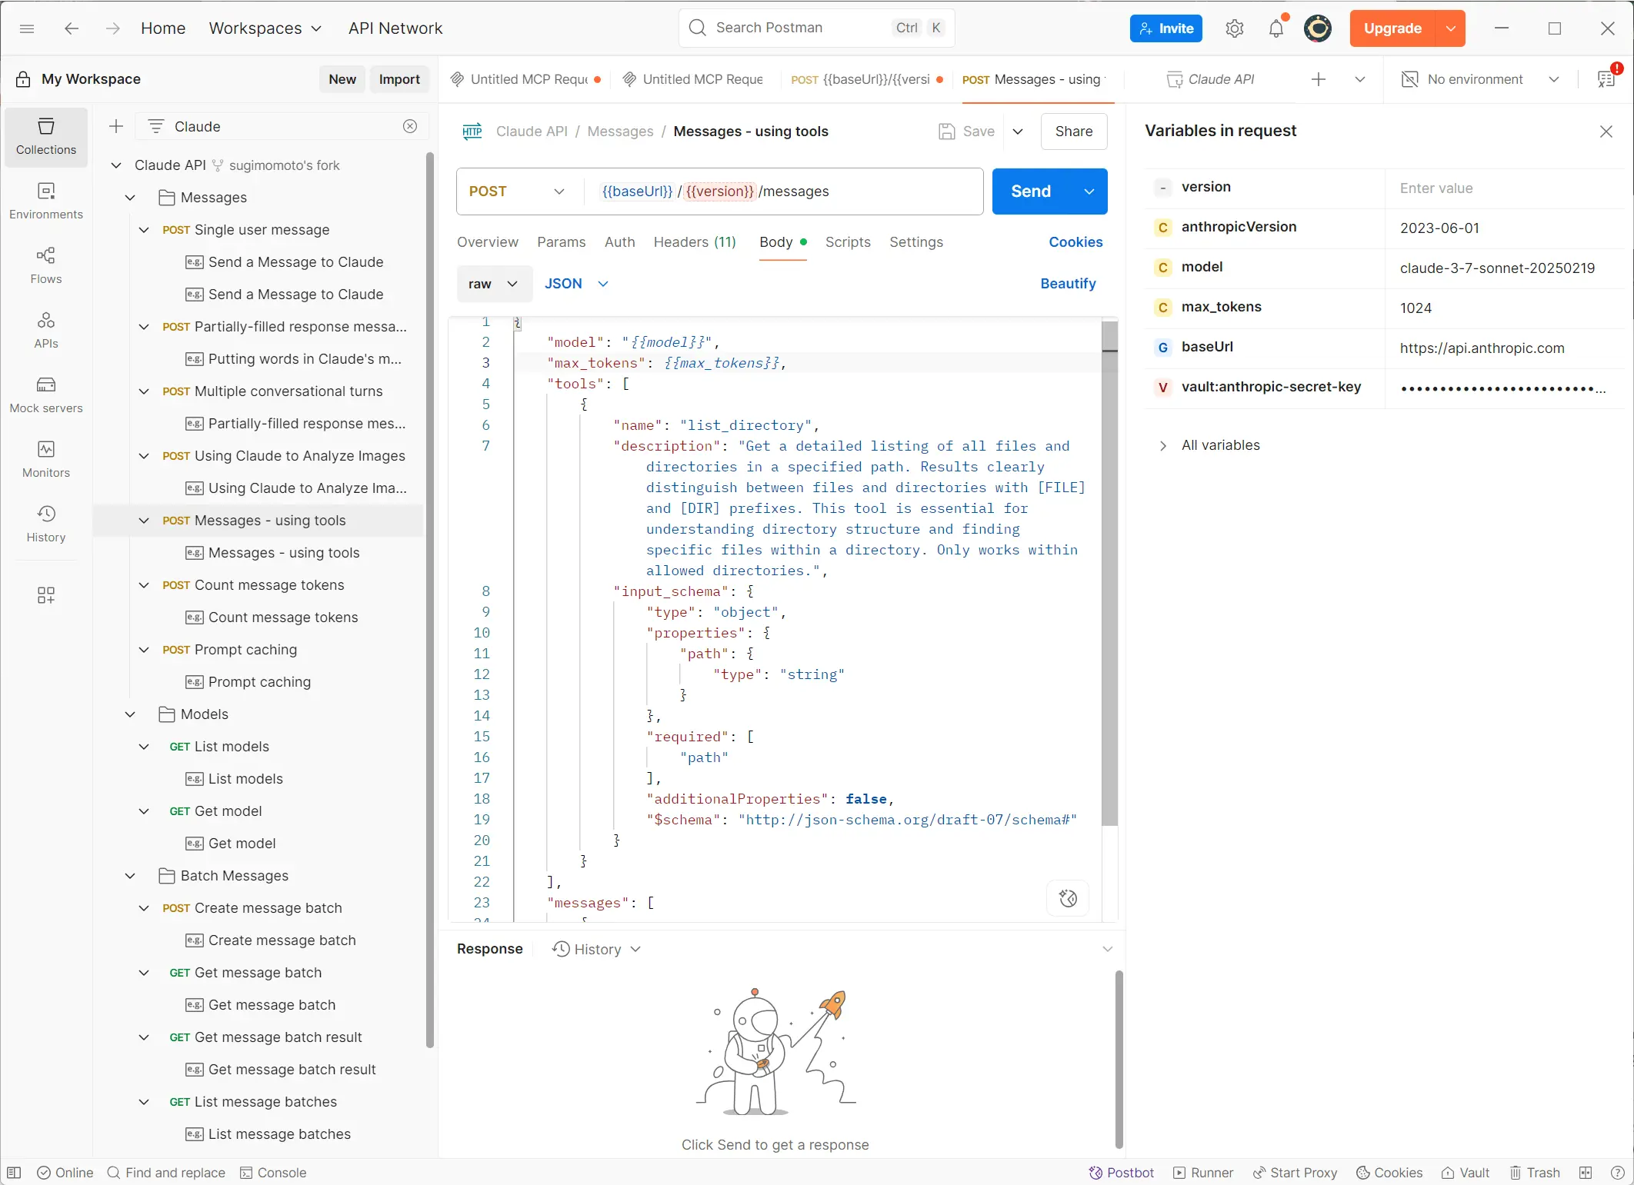
Task: Open the Vault from status bar
Action: pyautogui.click(x=1466, y=1173)
